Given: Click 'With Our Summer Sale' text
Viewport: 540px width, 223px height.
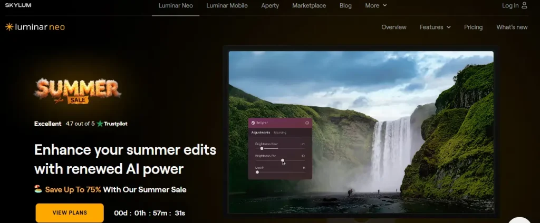Looking at the screenshot, I should [144, 189].
